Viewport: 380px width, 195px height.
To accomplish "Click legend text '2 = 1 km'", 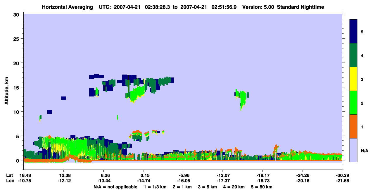I will [x=182, y=187].
